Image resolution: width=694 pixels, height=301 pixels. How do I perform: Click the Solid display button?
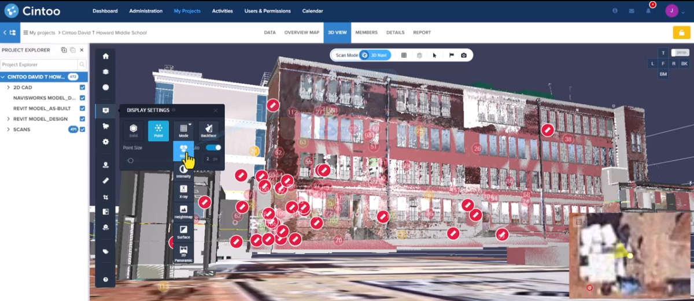click(x=134, y=131)
